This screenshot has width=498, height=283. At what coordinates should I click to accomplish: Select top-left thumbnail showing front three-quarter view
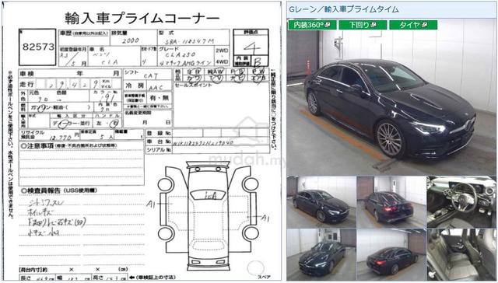pos(321,202)
